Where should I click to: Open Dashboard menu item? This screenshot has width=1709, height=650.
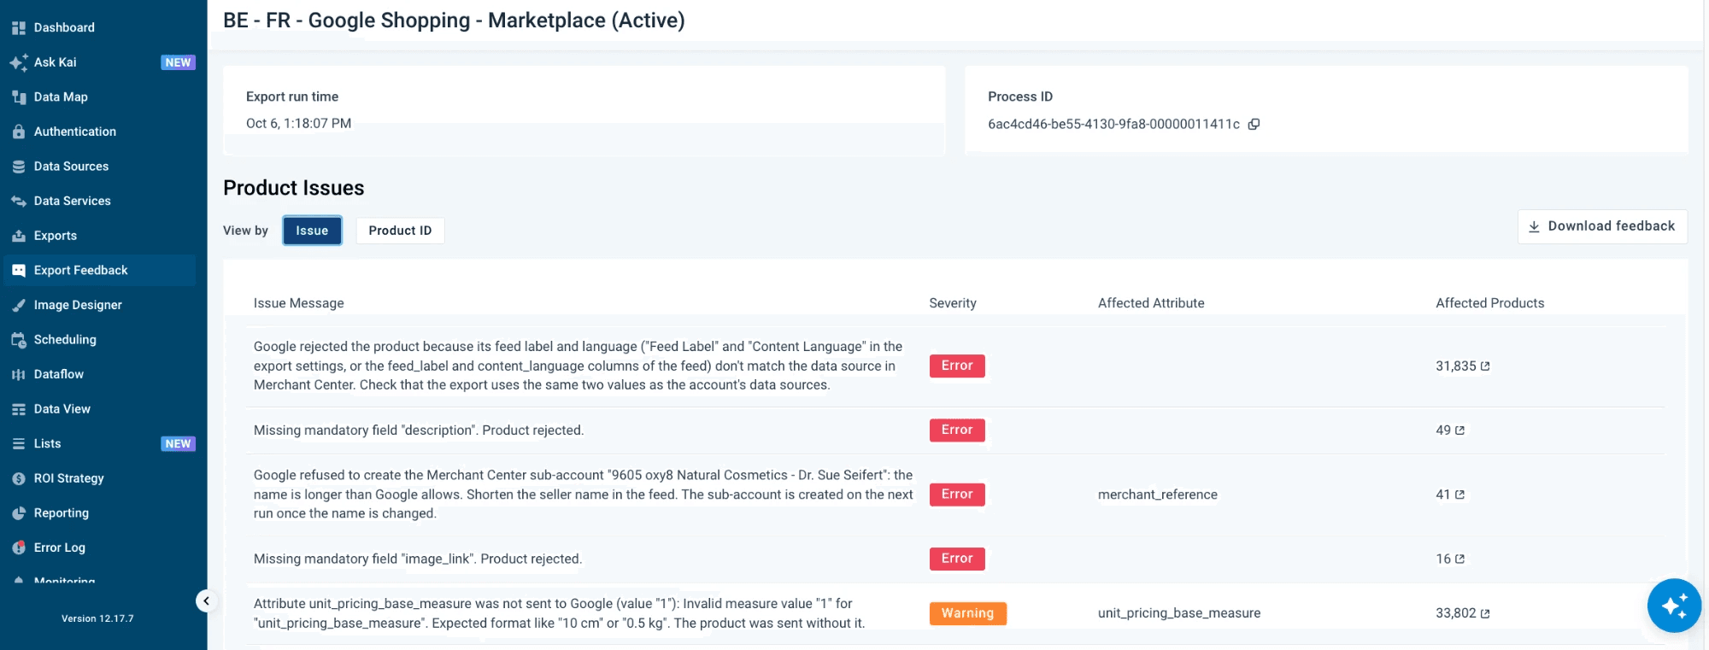pyautogui.click(x=99, y=28)
